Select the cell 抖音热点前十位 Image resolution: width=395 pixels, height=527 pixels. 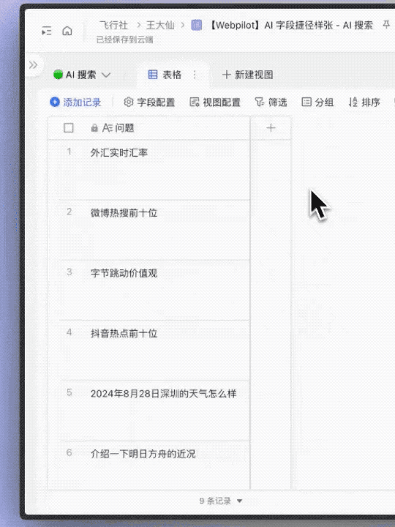click(x=168, y=351)
